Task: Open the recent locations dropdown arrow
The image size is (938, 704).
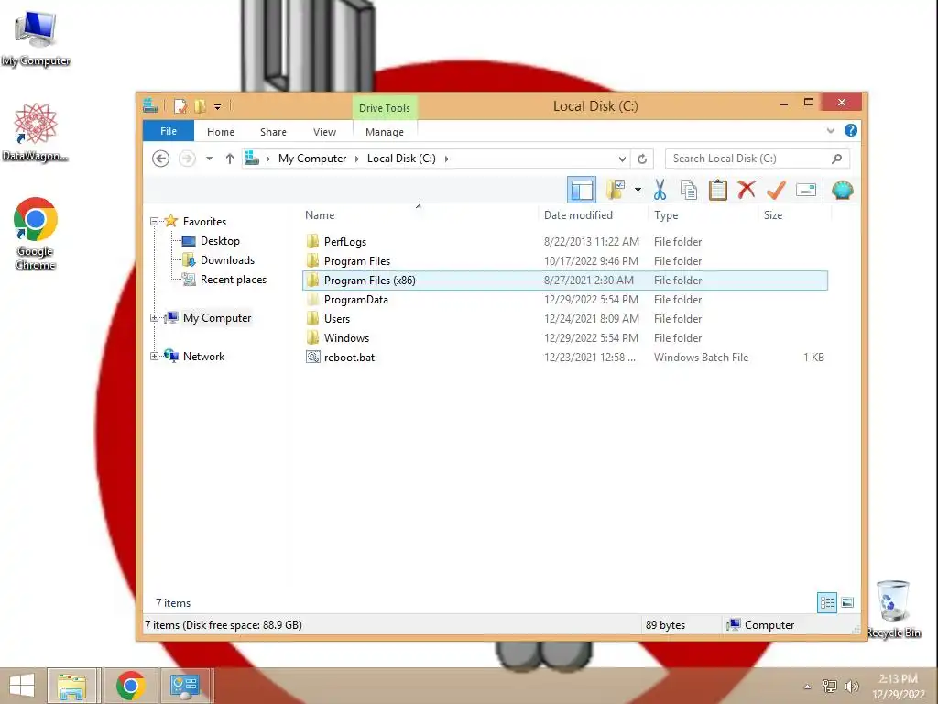Action: point(209,159)
